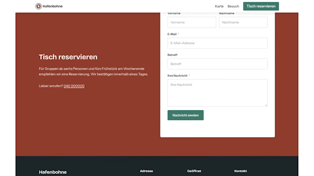Open the Hafenbohne home link text
The width and height of the screenshot is (314, 176).
(x=53, y=6)
